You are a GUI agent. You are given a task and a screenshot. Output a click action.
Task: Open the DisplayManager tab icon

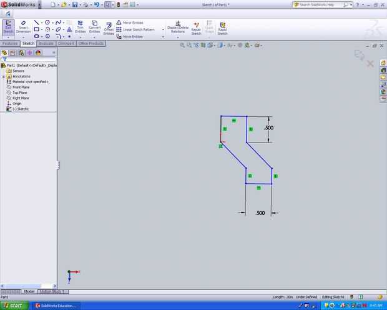[38, 52]
